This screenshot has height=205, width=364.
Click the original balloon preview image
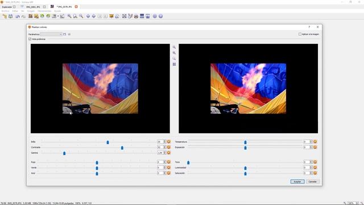pyautogui.click(x=100, y=89)
